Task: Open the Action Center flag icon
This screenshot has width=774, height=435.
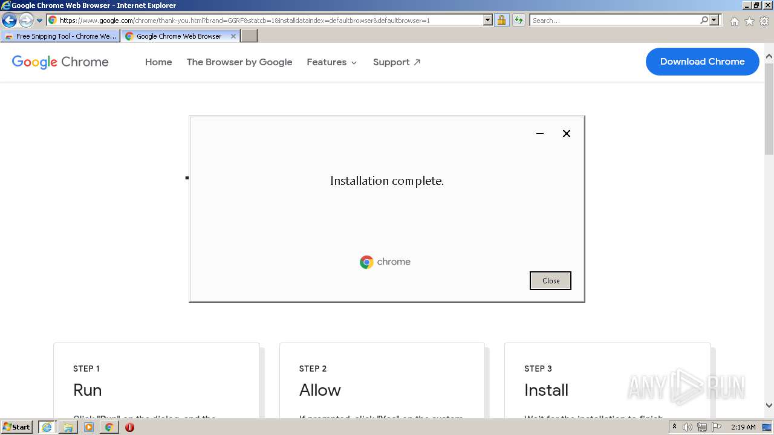Action: (x=717, y=427)
